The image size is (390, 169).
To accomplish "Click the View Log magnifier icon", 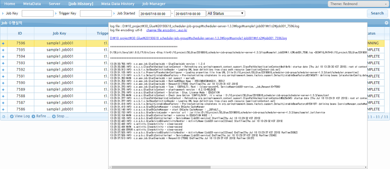I will tap(12, 117).
